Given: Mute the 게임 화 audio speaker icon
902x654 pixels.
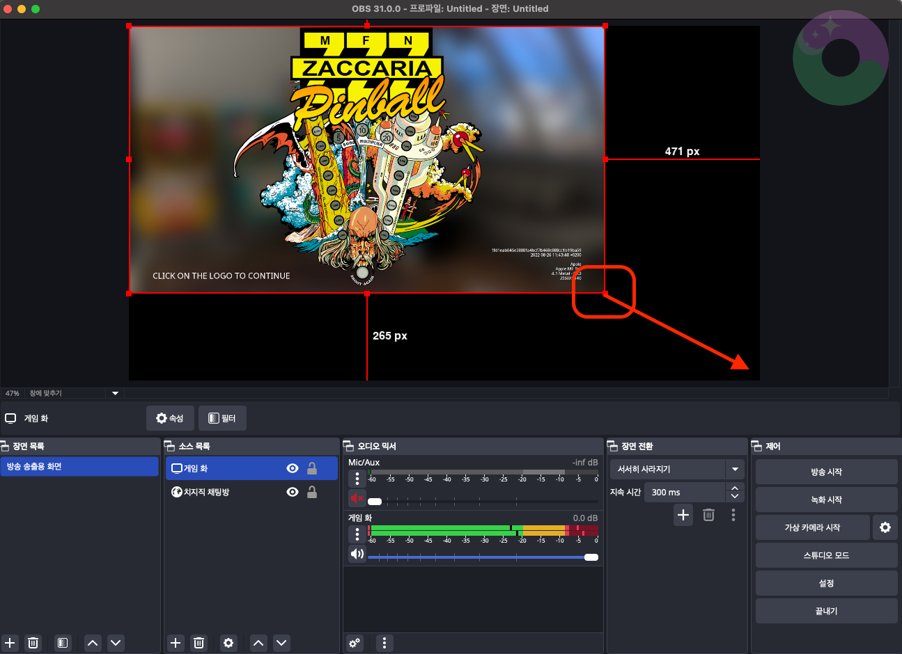Looking at the screenshot, I should (357, 554).
